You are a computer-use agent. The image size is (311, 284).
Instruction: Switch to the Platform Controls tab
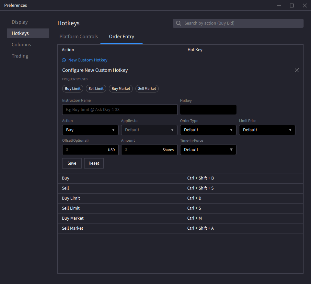click(x=78, y=37)
